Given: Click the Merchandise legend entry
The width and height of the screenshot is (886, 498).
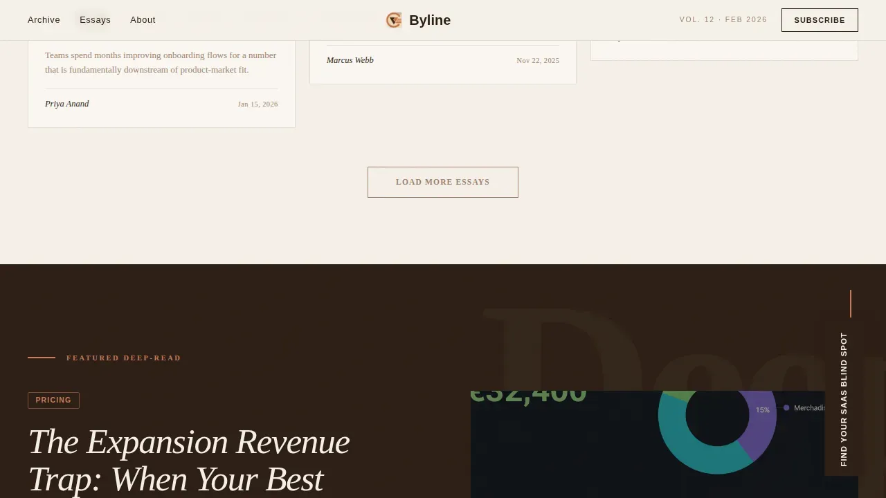Looking at the screenshot, I should (804, 408).
